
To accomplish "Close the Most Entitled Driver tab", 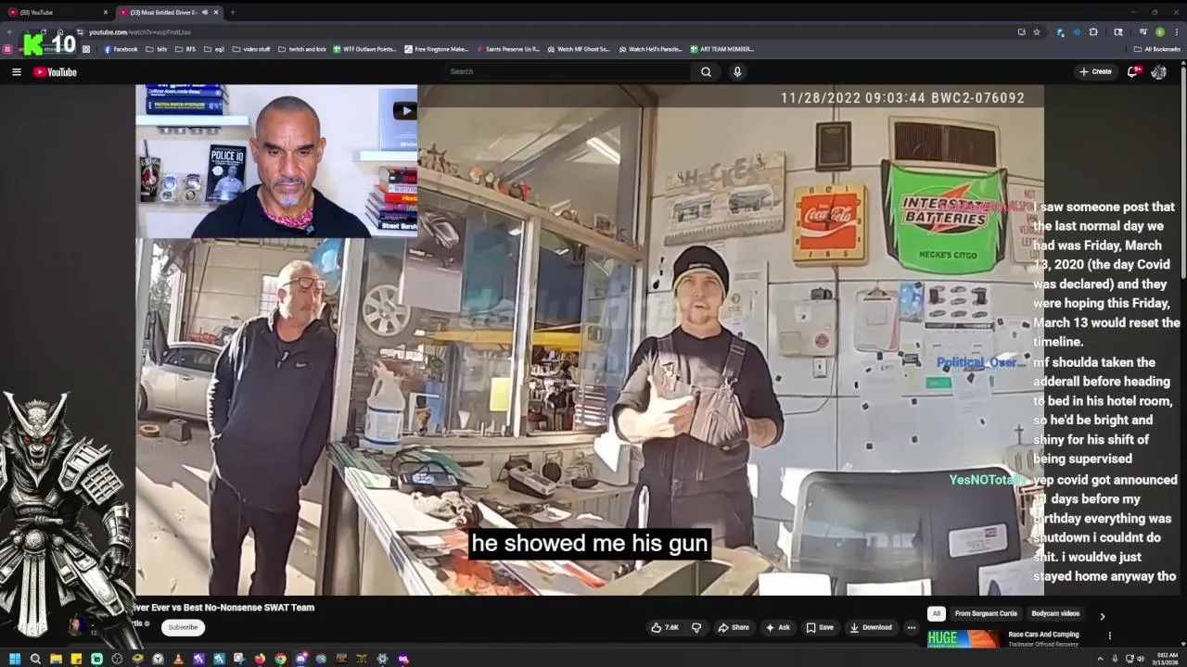I will [216, 12].
